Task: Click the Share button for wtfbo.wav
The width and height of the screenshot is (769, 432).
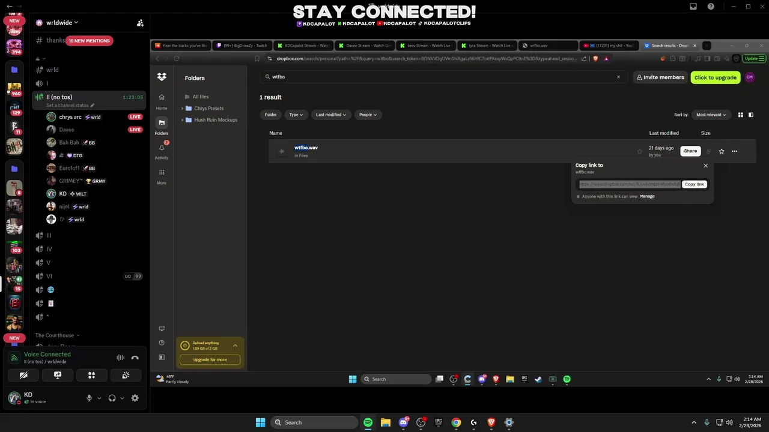Action: pyautogui.click(x=690, y=151)
